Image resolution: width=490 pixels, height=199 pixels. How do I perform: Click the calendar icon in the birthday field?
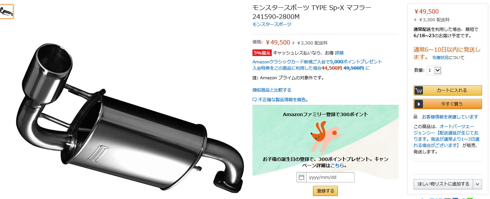301,177
